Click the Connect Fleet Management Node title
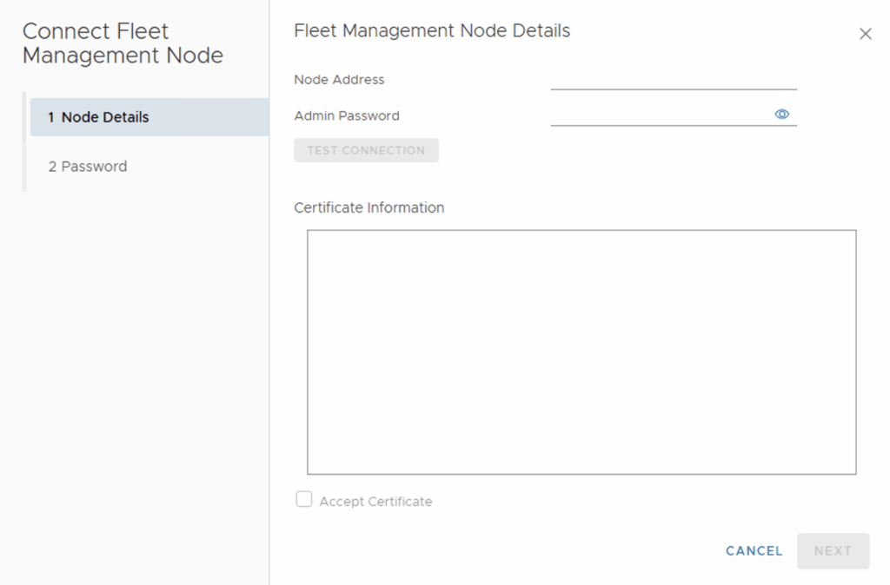The height and width of the screenshot is (585, 890). pos(123,43)
